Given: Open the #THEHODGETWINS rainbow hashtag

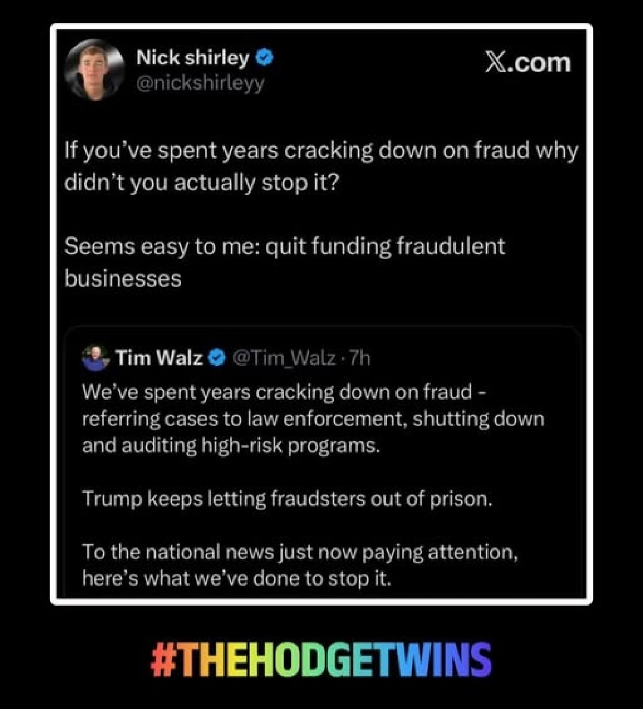Looking at the screenshot, I should (x=320, y=660).
